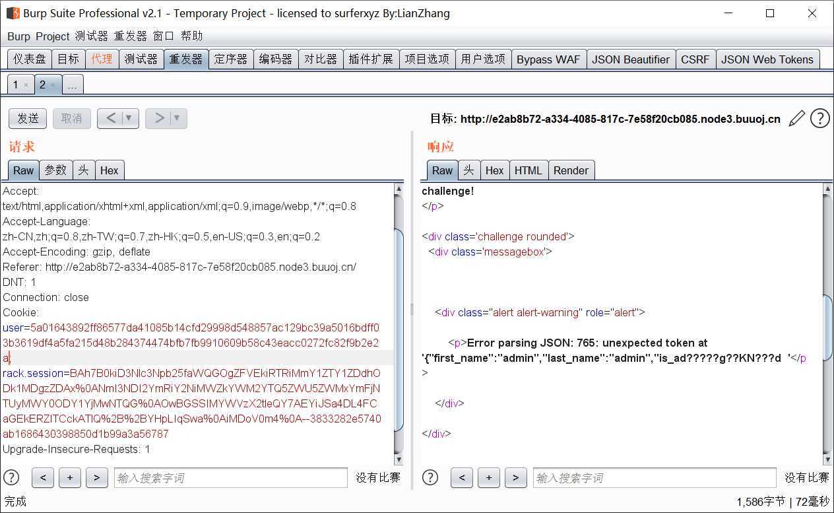
Task: Open the Bypass WAF tab
Action: coord(548,59)
